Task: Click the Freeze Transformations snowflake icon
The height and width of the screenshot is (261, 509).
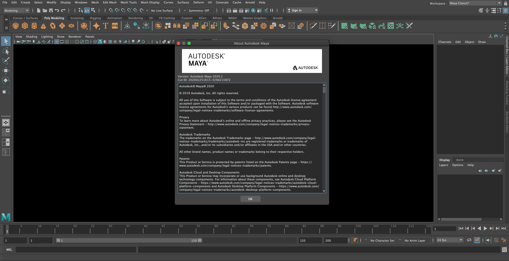Action: 146,26
